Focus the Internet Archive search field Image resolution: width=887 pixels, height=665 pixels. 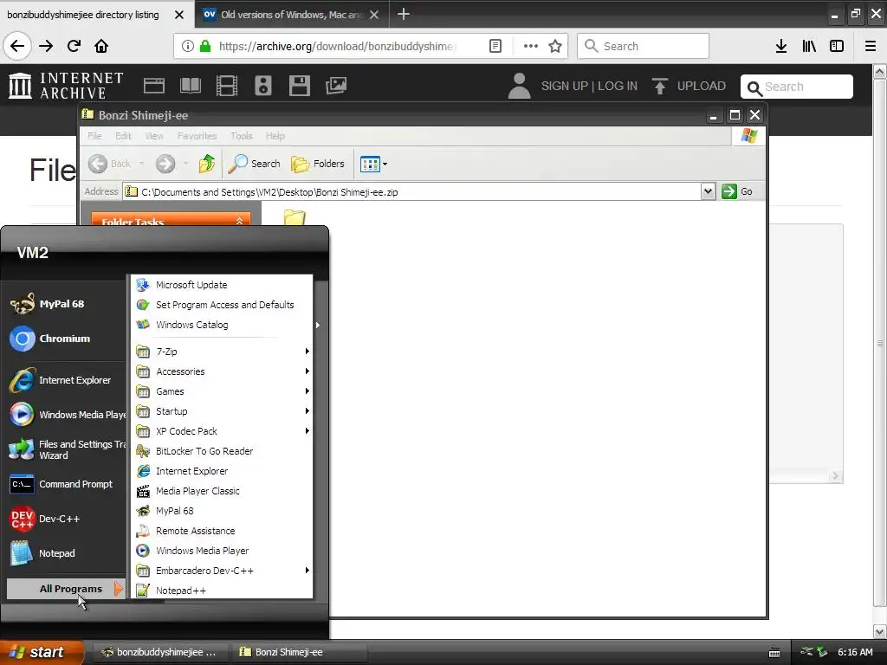point(797,87)
